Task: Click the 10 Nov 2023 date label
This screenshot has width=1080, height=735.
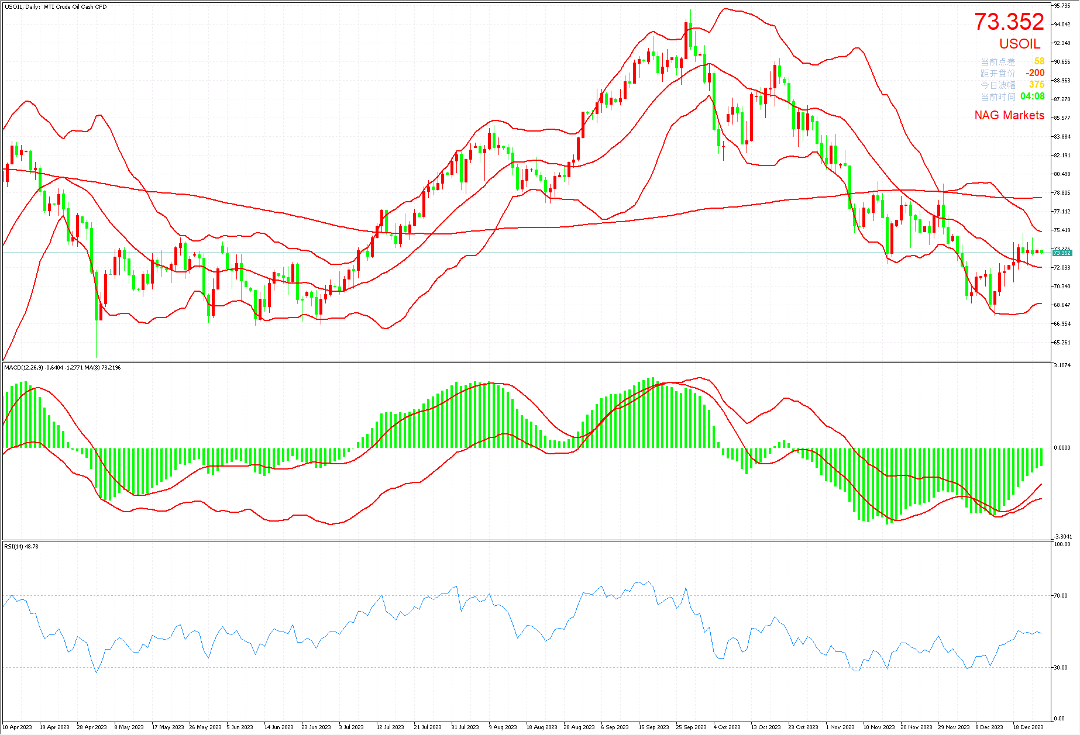Action: point(879,727)
